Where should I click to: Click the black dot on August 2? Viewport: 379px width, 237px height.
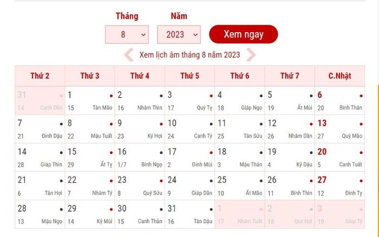pyautogui.click(x=161, y=96)
